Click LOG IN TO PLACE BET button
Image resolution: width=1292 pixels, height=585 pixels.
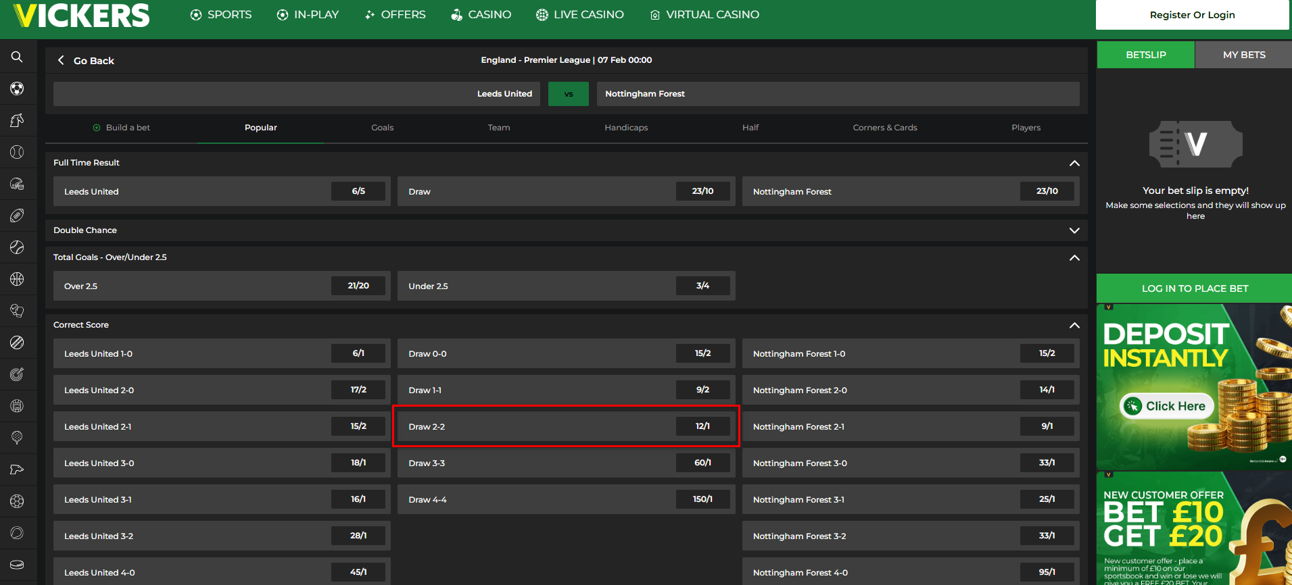1195,288
